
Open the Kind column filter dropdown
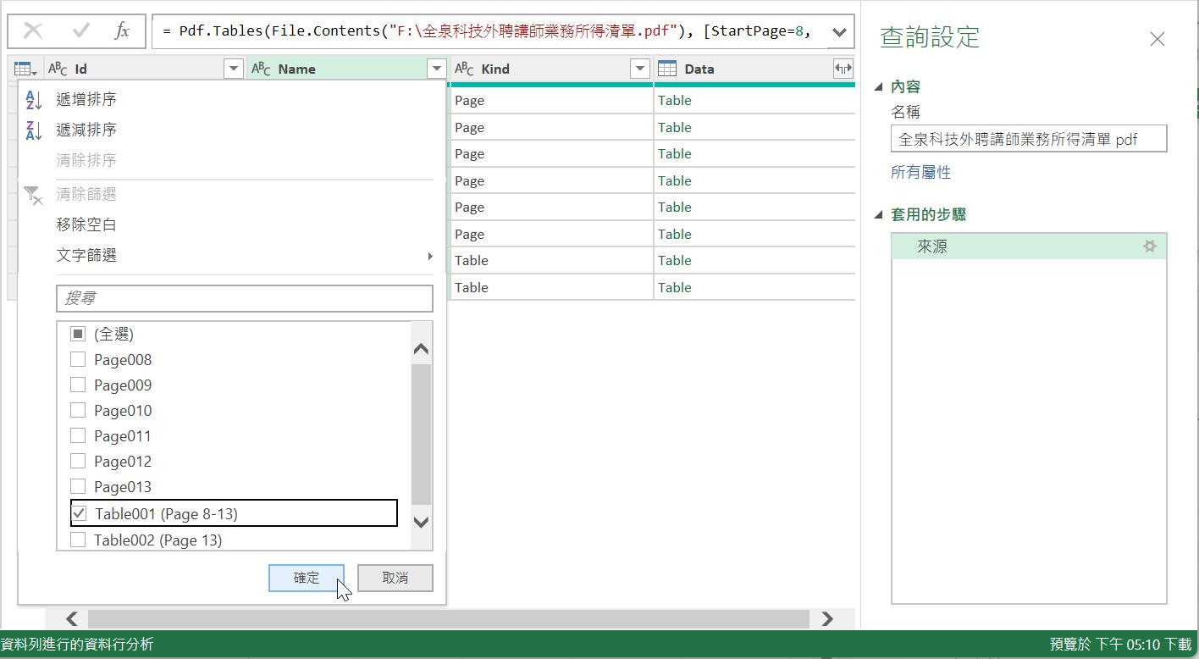pyautogui.click(x=639, y=69)
